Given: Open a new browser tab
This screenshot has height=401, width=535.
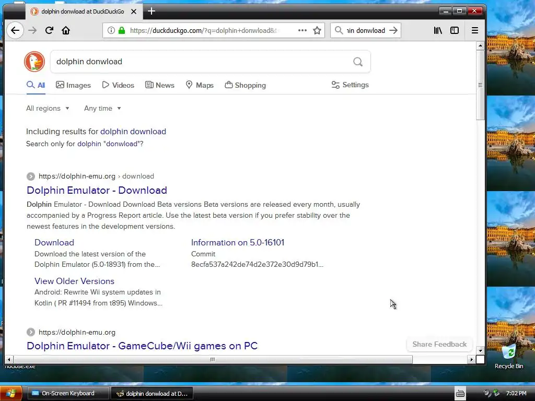Looking at the screenshot, I should click(x=152, y=11).
